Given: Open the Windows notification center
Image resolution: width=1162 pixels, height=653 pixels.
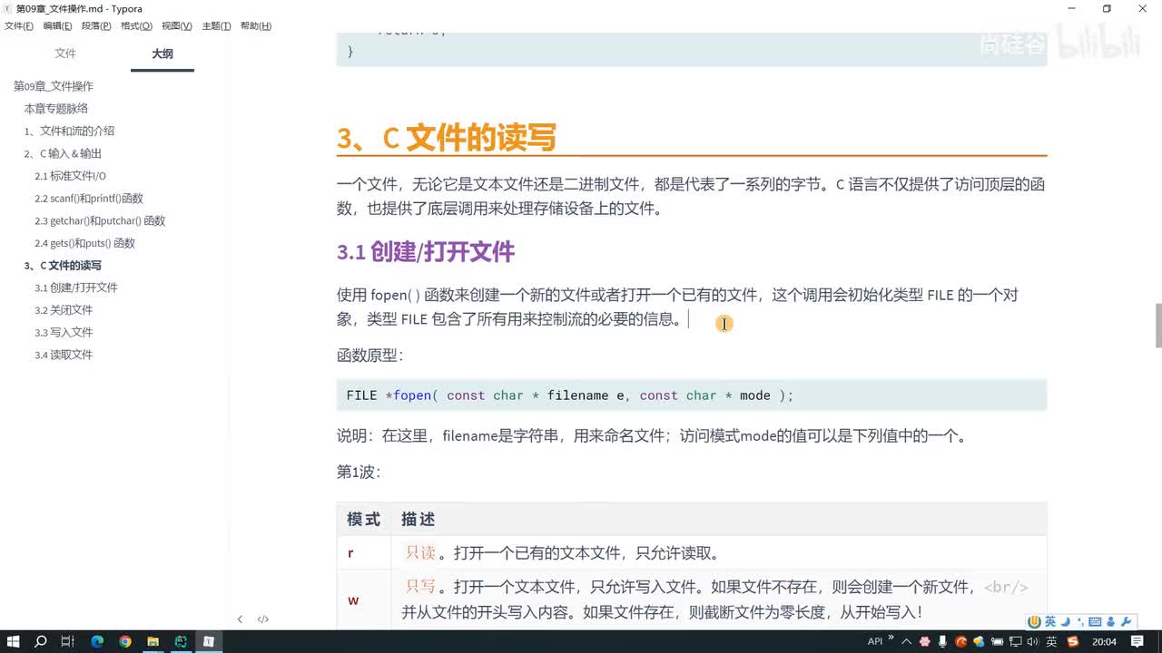Looking at the screenshot, I should click(1137, 641).
